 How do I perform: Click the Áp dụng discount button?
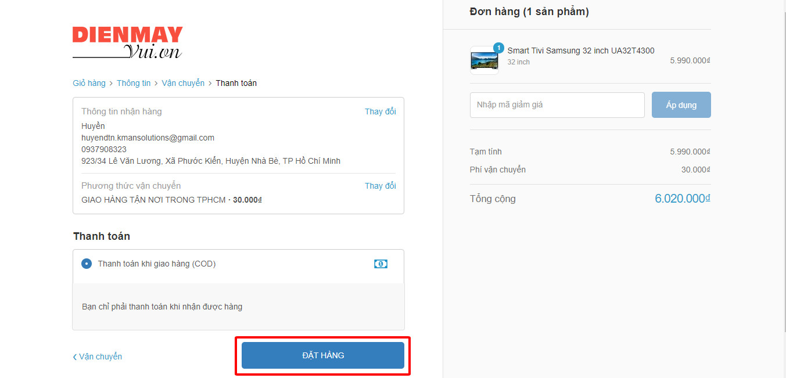click(x=681, y=105)
